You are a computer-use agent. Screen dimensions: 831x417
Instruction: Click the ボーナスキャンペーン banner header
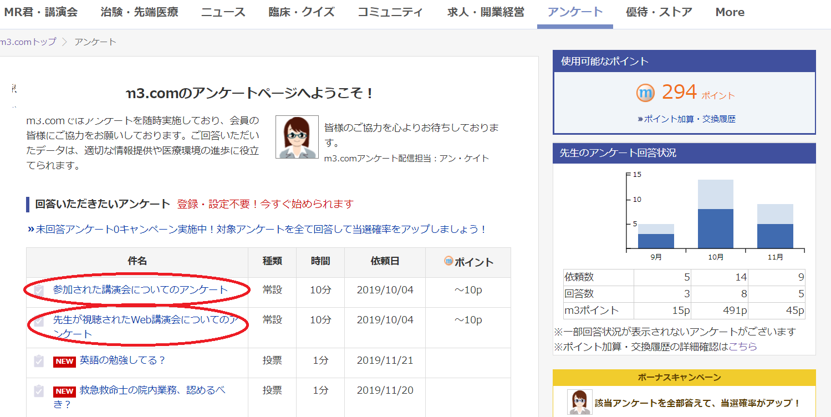coord(684,378)
